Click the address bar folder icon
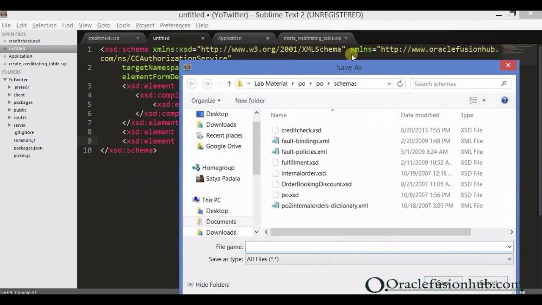The image size is (542, 305). point(241,83)
